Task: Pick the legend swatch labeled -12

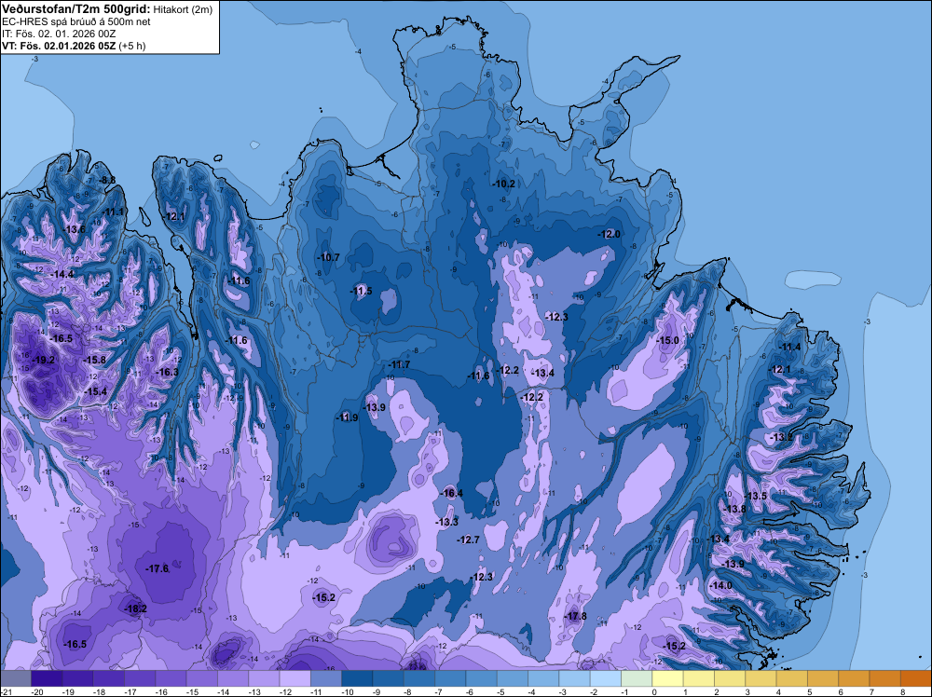Action: 295,678
